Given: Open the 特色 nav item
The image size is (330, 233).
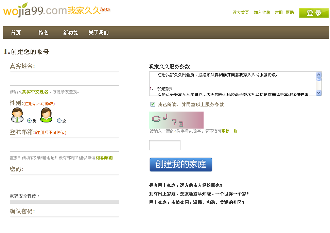Looking at the screenshot, I should click(x=44, y=32).
